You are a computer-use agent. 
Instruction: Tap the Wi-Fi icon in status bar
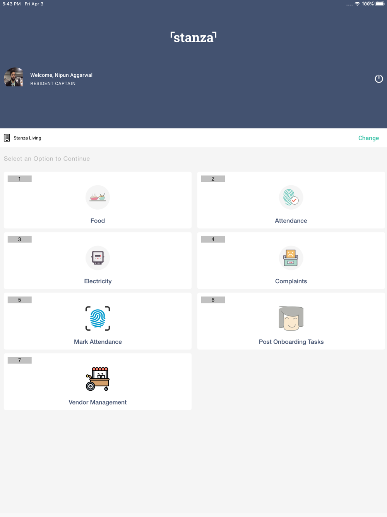tap(357, 4)
